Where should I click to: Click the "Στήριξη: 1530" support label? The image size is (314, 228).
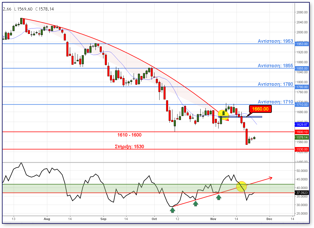129,147
